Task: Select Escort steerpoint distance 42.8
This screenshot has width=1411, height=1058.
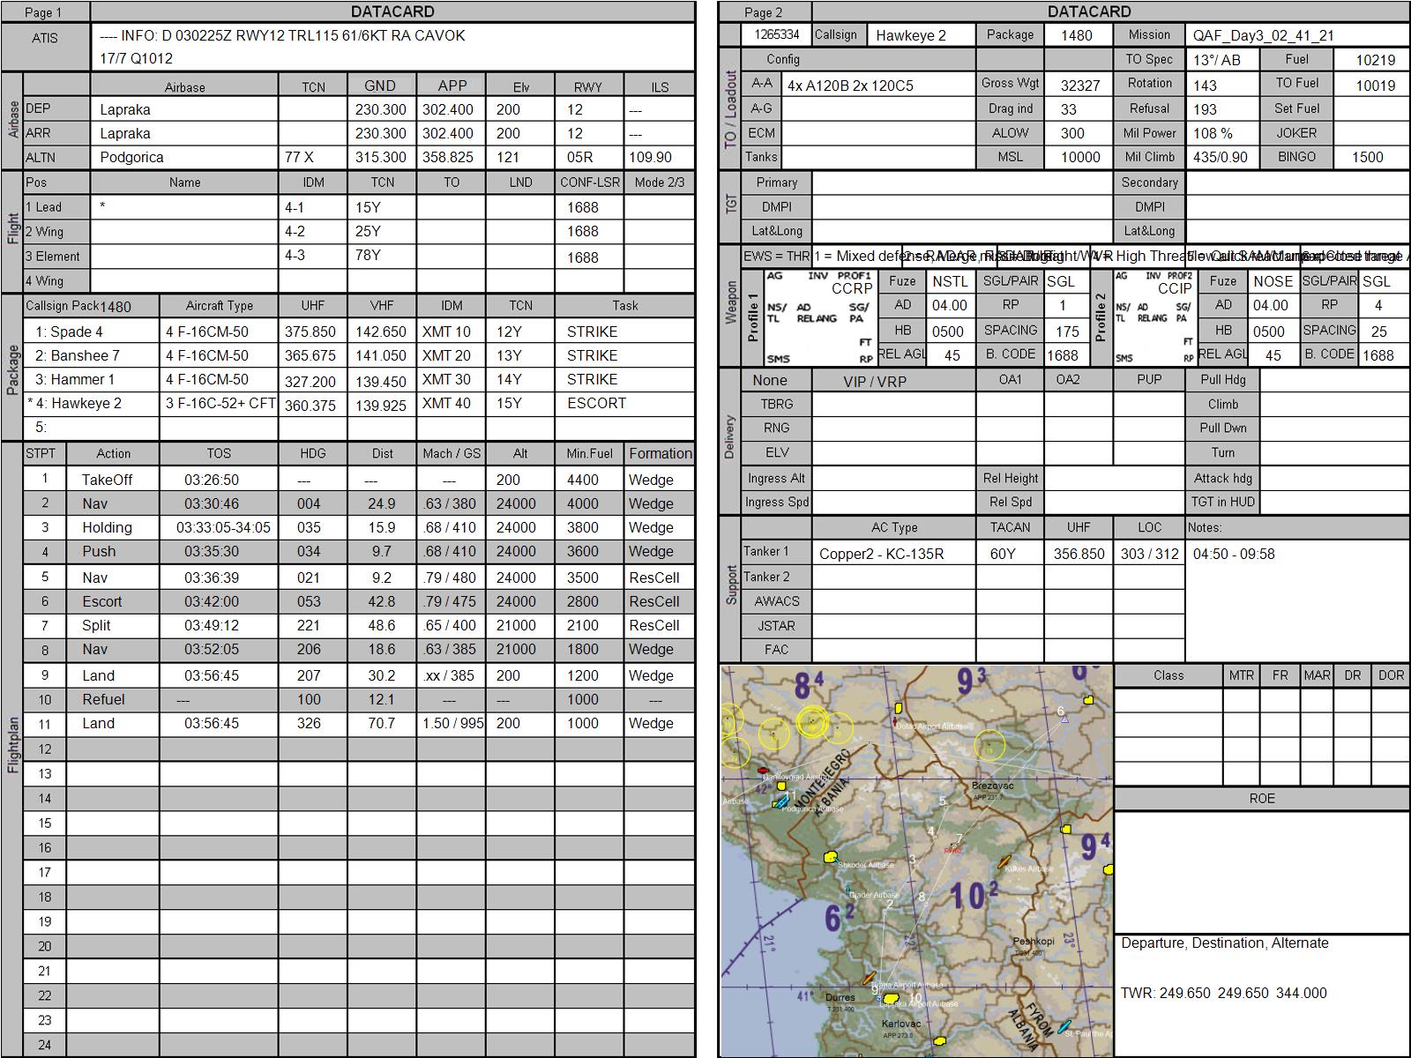Action: pos(382,601)
